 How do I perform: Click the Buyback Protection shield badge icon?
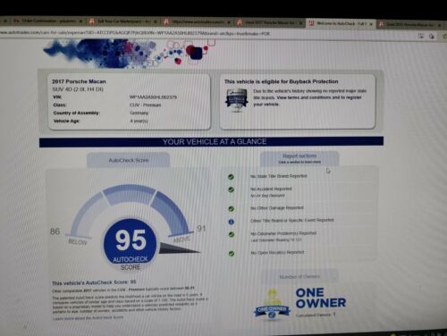point(237,100)
